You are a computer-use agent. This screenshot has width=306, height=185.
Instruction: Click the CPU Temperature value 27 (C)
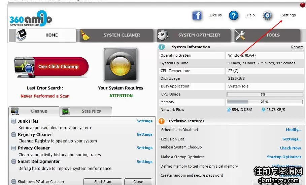point(233,71)
